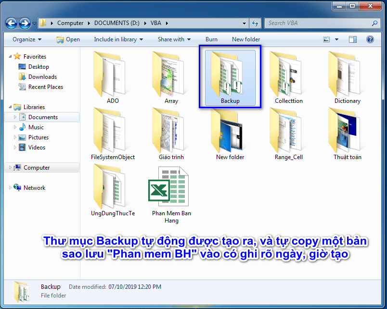Expand the Computer node
The image size is (387, 309).
[x=10, y=168]
